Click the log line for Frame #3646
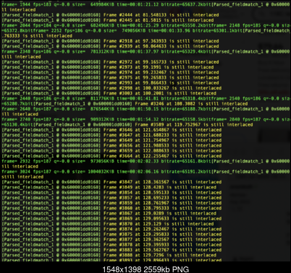The width and height of the screenshot is (291, 273). click(x=111, y=130)
